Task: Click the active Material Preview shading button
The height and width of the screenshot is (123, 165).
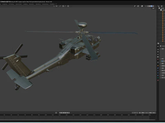Action: [152, 6]
